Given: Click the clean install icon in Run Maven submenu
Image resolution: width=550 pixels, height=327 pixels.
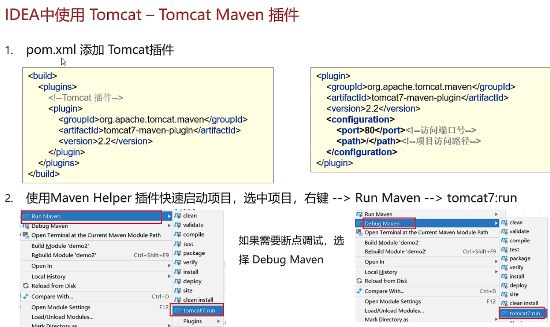Looking at the screenshot, I should [x=178, y=300].
